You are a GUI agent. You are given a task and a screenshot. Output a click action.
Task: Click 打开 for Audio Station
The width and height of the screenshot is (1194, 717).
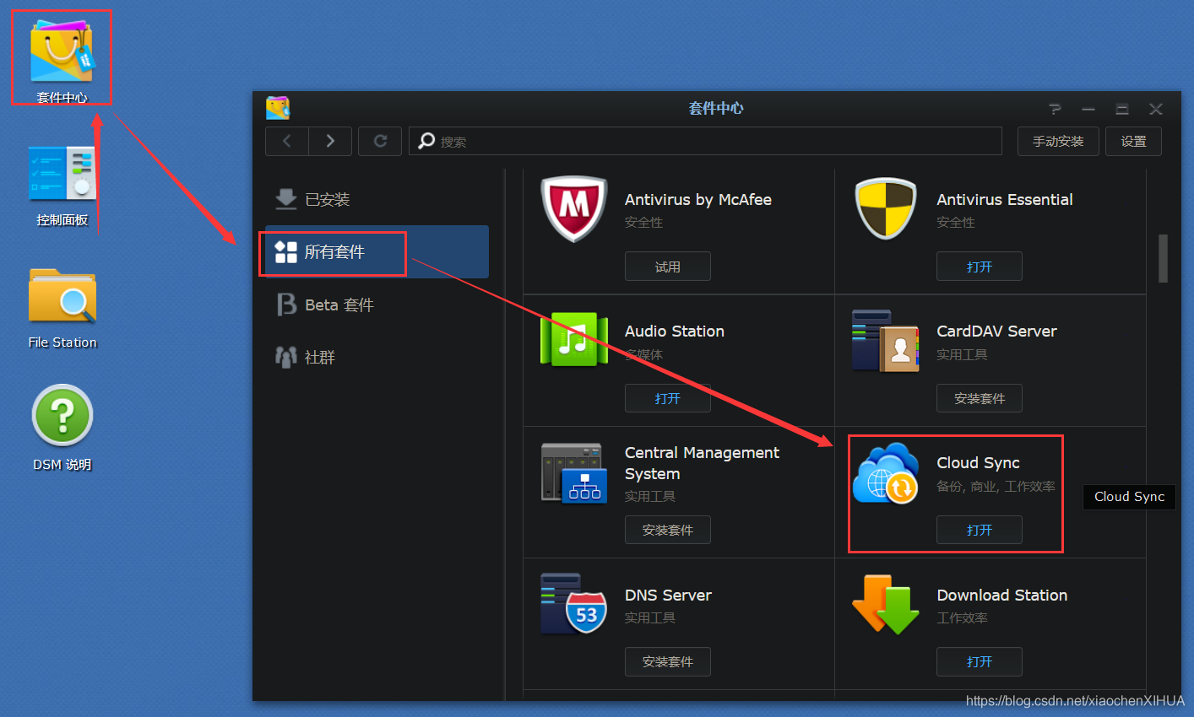pos(667,398)
